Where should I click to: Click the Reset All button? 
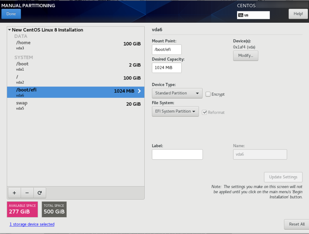tap(297, 224)
